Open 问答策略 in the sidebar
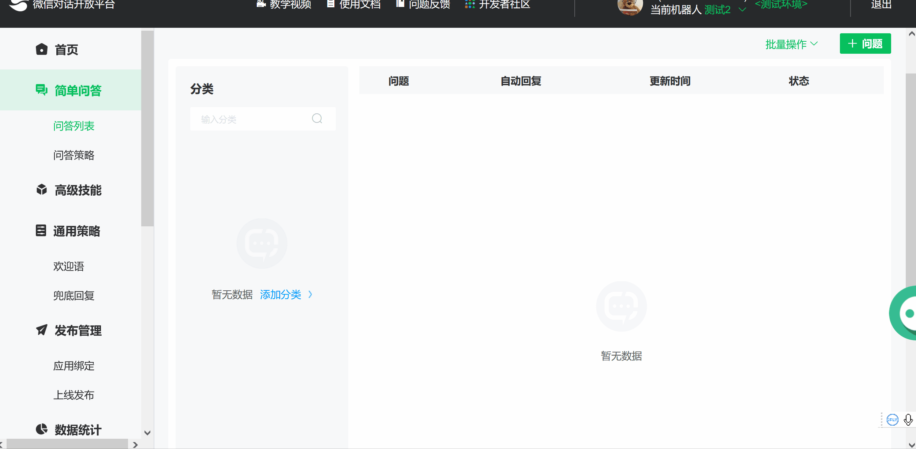This screenshot has height=449, width=916. click(74, 155)
